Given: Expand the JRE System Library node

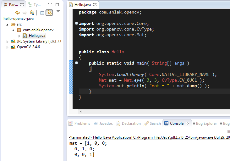Looking at the screenshot, I should [8, 41].
